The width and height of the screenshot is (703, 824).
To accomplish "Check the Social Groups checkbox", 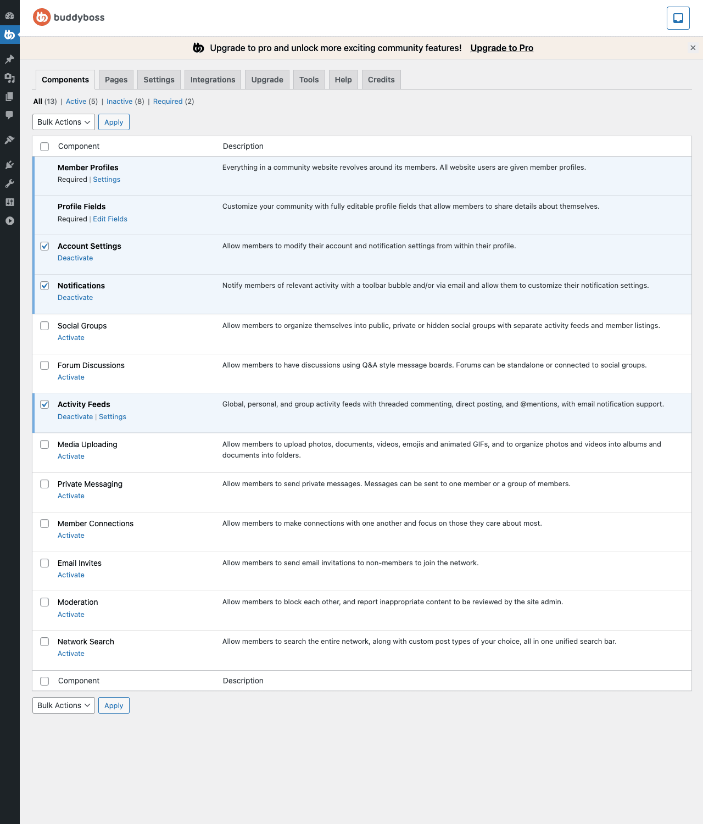I will point(44,326).
